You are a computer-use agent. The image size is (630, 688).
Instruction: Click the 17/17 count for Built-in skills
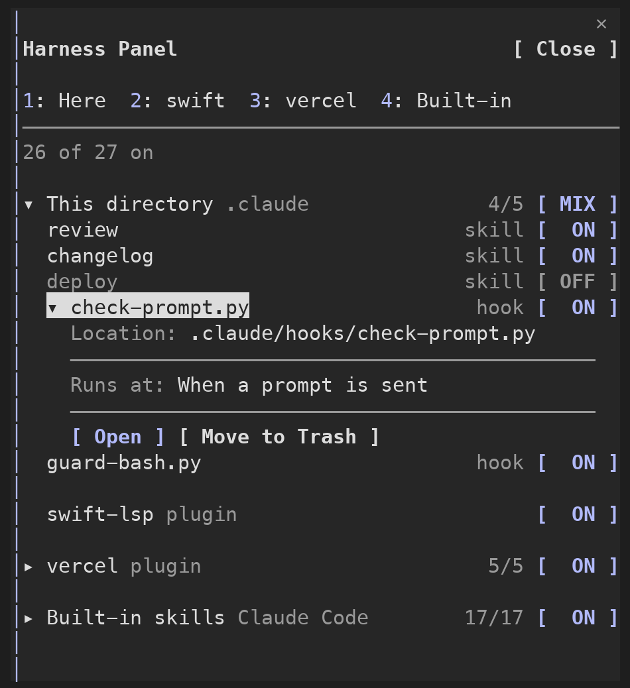click(494, 618)
